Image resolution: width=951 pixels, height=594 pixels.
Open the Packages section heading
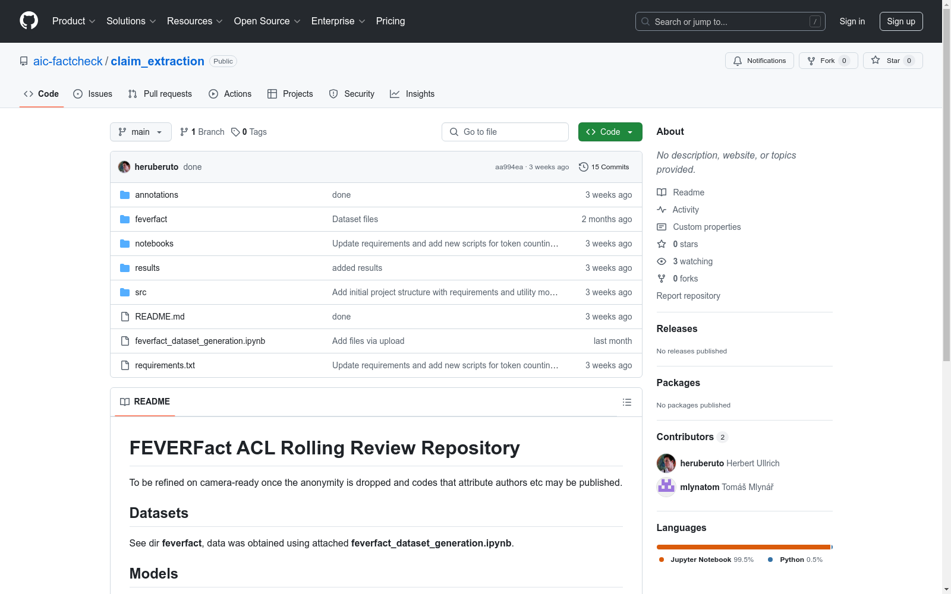pos(678,383)
